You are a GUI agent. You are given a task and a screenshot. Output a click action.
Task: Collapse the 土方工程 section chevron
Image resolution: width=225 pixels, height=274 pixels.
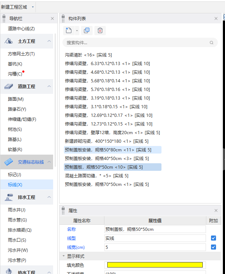(49, 41)
